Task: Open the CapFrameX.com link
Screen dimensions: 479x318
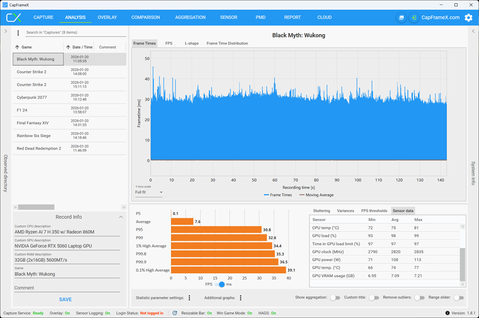Action: pyautogui.click(x=440, y=17)
